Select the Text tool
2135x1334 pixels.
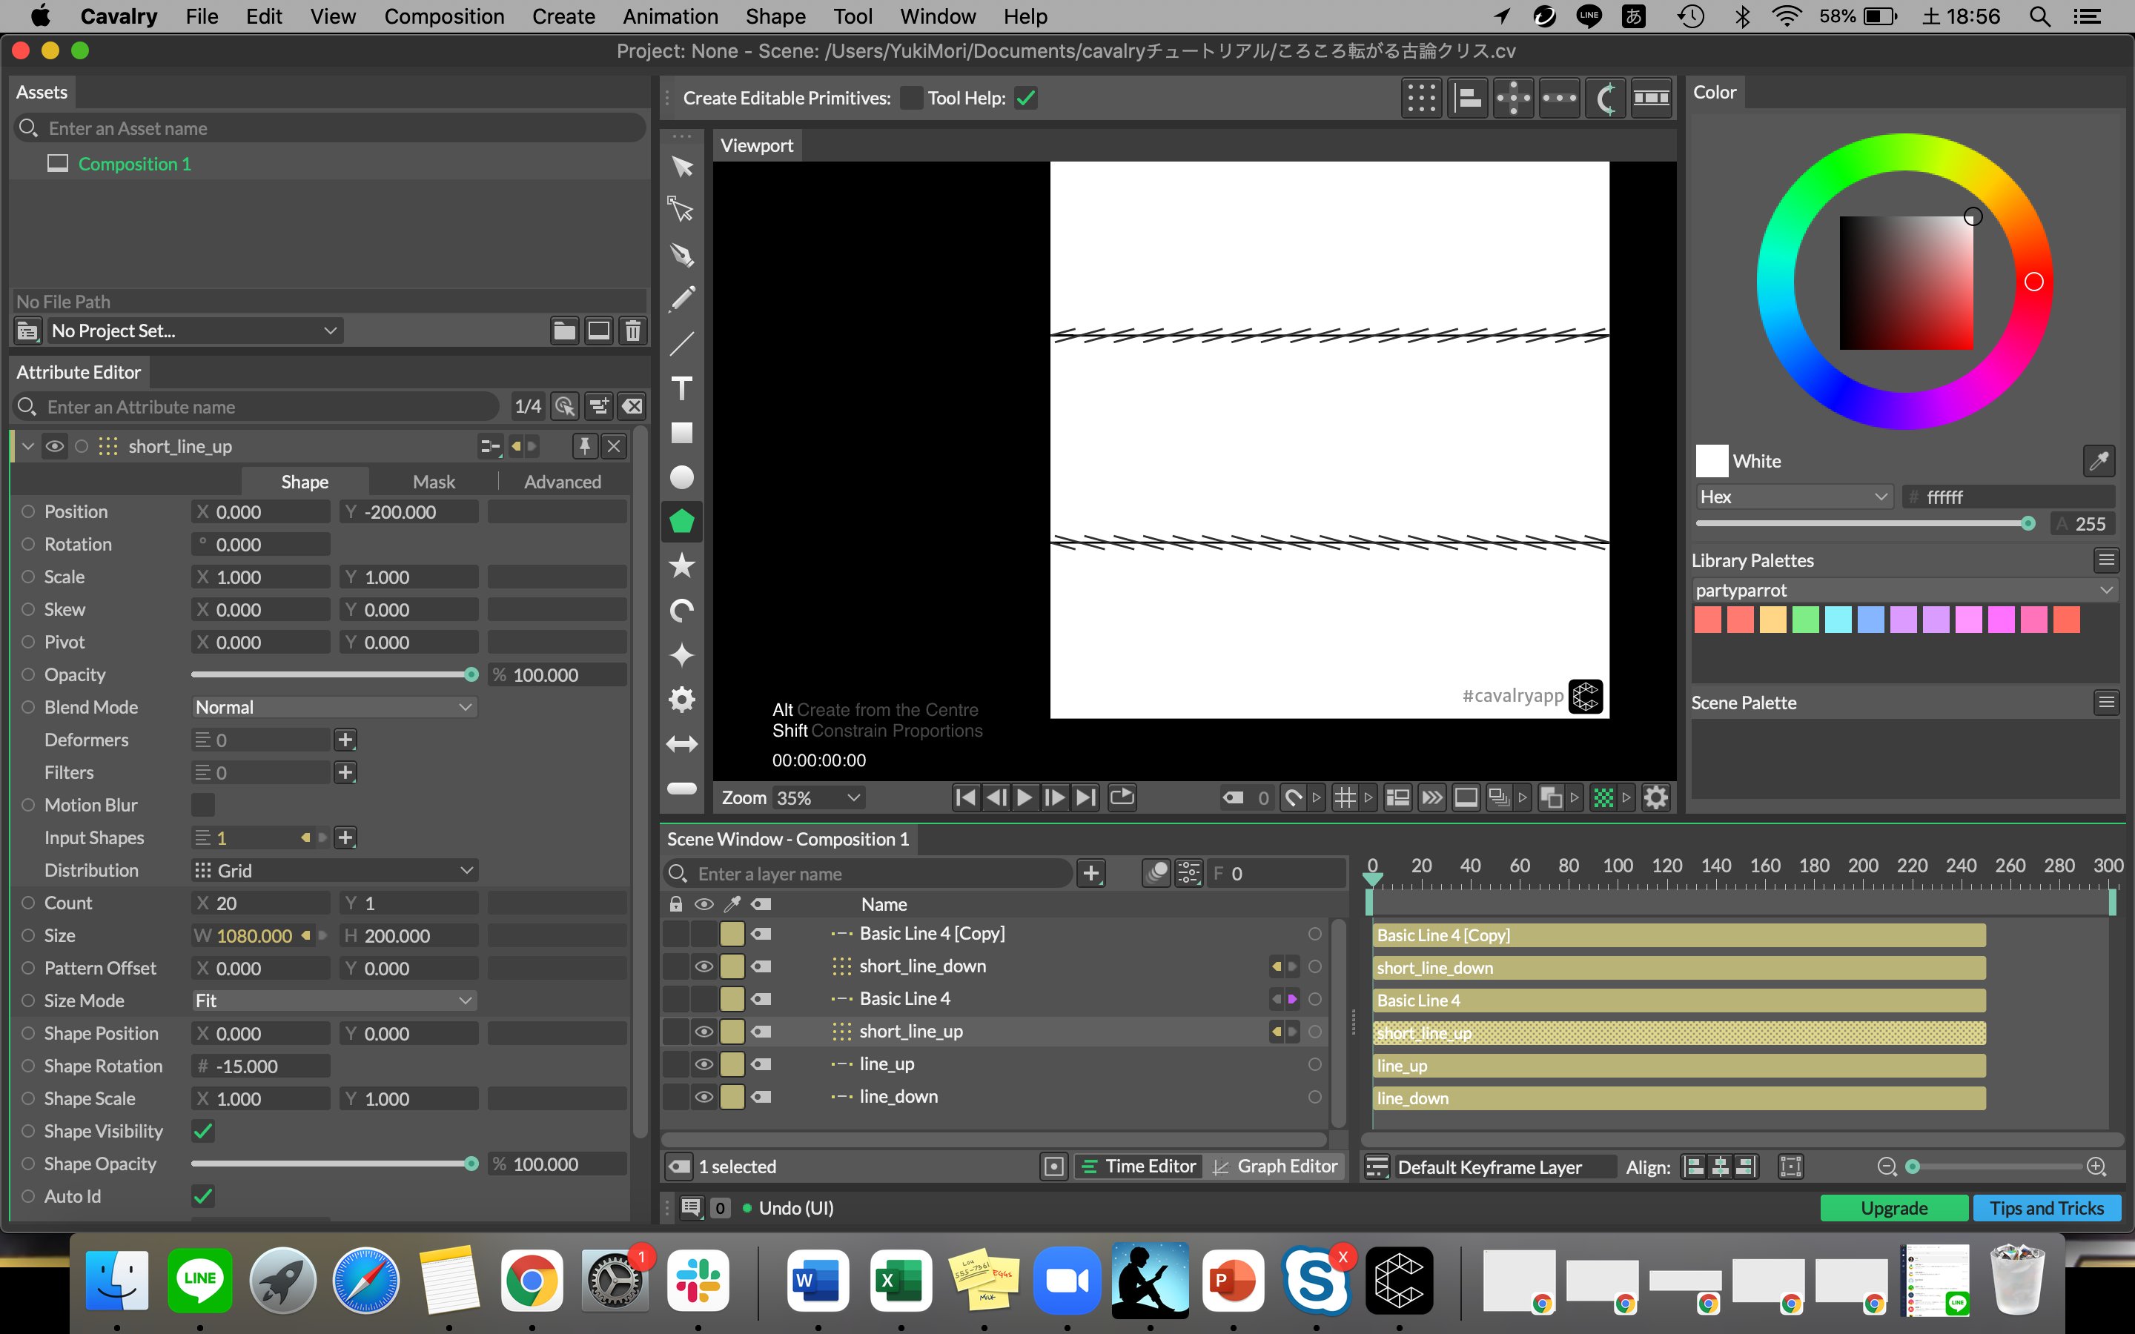681,388
